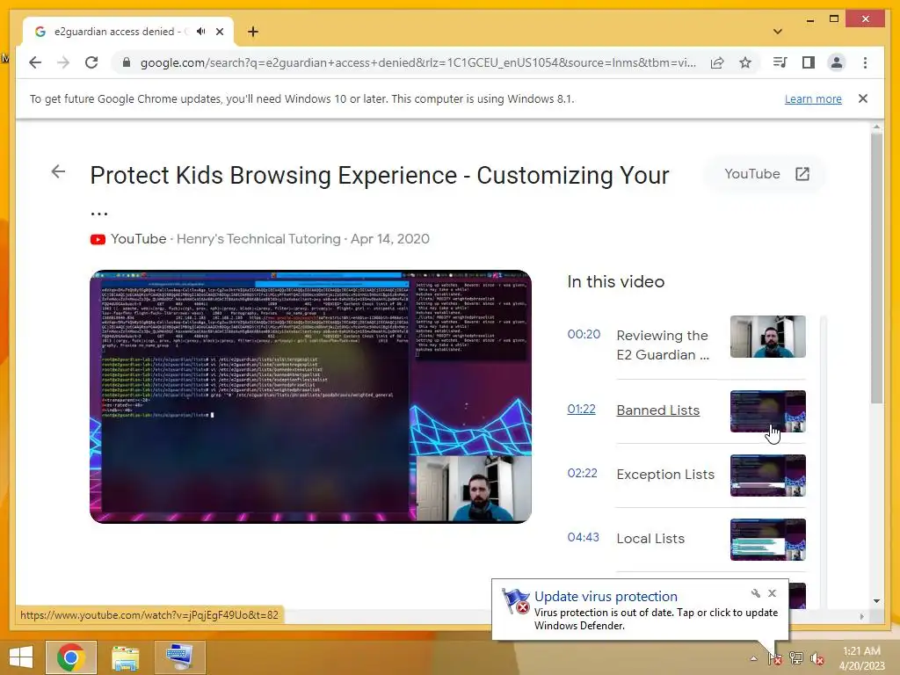The width and height of the screenshot is (900, 675).
Task: Open video on YouTube button
Action: click(x=766, y=174)
